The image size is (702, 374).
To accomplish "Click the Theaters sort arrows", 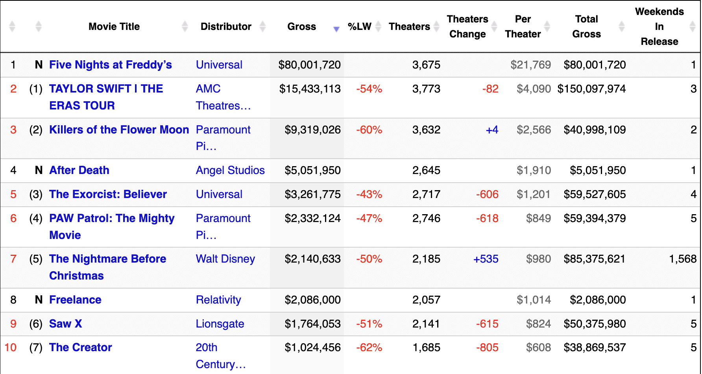I will 436,26.
